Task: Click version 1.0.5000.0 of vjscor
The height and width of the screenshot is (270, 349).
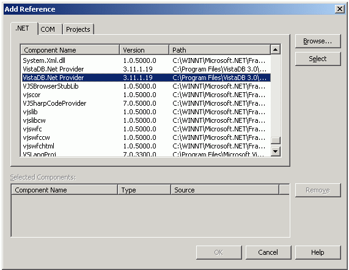Action: (139, 95)
